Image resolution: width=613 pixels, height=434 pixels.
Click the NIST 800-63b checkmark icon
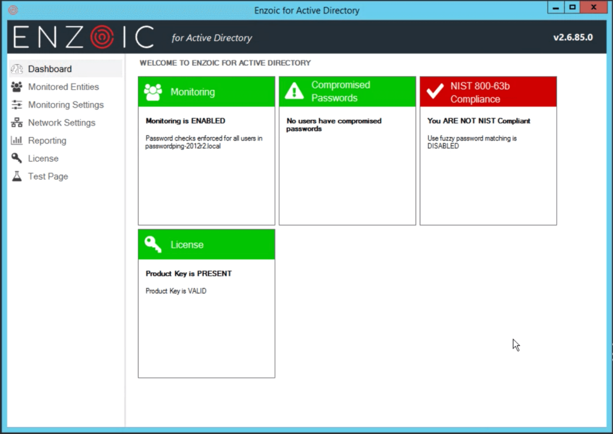tap(435, 91)
